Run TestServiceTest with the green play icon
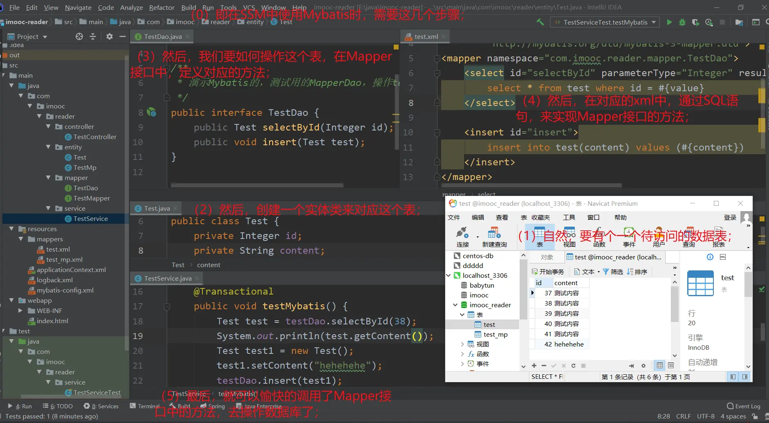The width and height of the screenshot is (769, 423). pos(669,22)
